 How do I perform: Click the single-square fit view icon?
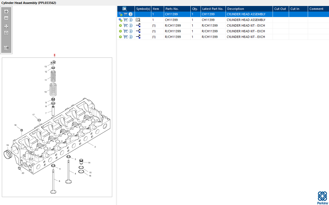pyautogui.click(x=6, y=33)
